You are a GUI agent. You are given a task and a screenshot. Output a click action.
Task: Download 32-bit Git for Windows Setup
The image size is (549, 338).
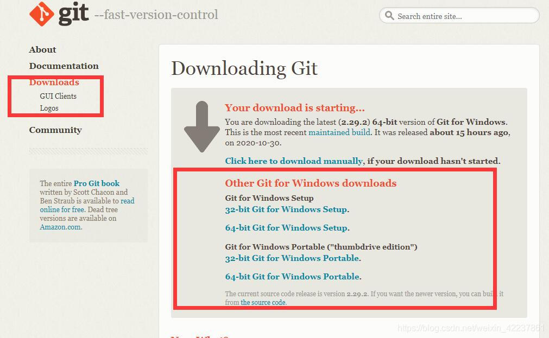[x=287, y=209]
